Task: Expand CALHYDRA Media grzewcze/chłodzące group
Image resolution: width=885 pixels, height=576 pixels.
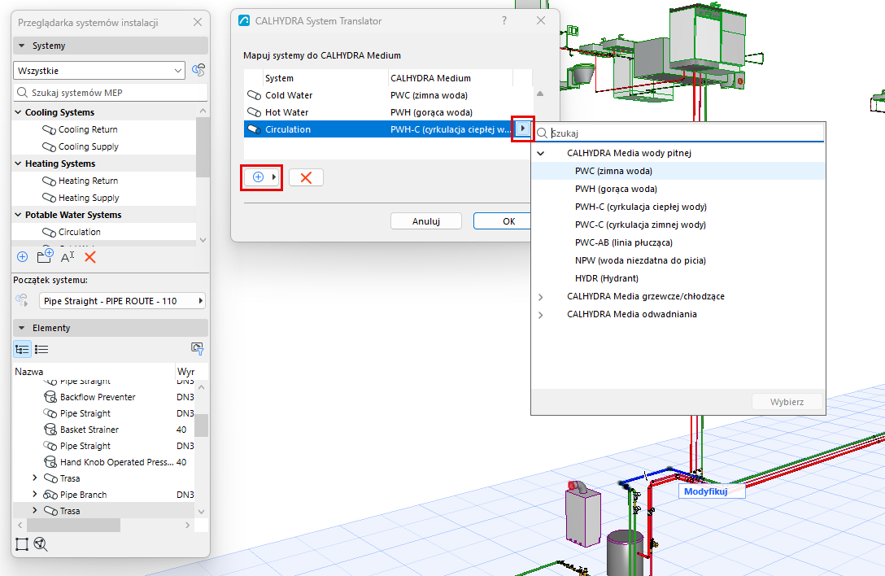Action: coord(541,297)
